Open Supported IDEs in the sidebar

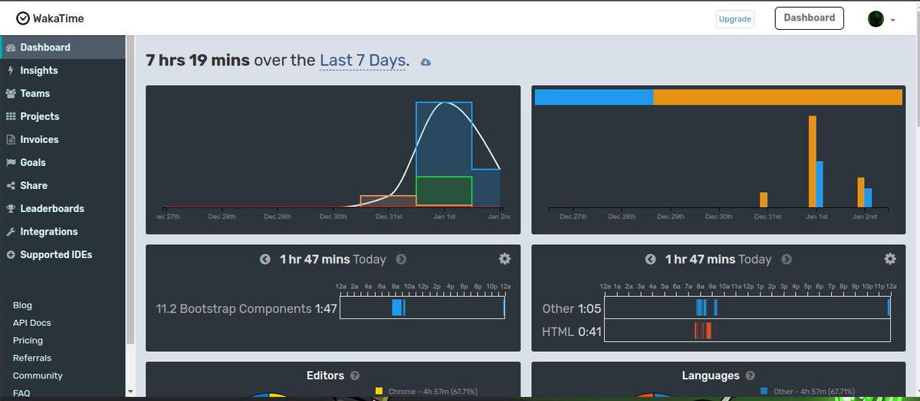point(63,254)
